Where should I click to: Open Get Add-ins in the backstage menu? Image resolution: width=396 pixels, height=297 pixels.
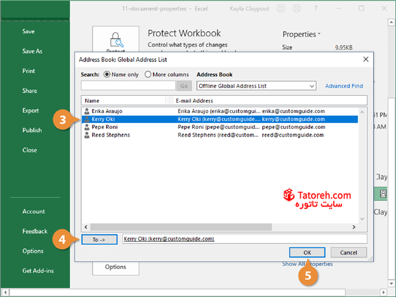[38, 271]
